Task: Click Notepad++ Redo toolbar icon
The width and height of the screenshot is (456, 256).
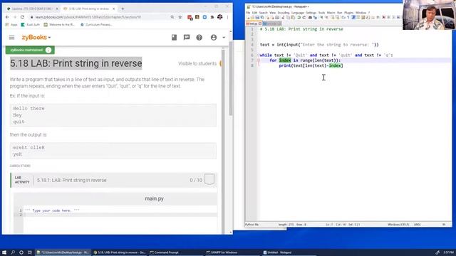Action: pyautogui.click(x=304, y=18)
